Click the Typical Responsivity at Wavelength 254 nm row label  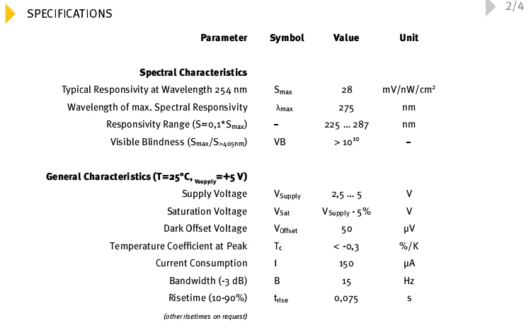(154, 90)
